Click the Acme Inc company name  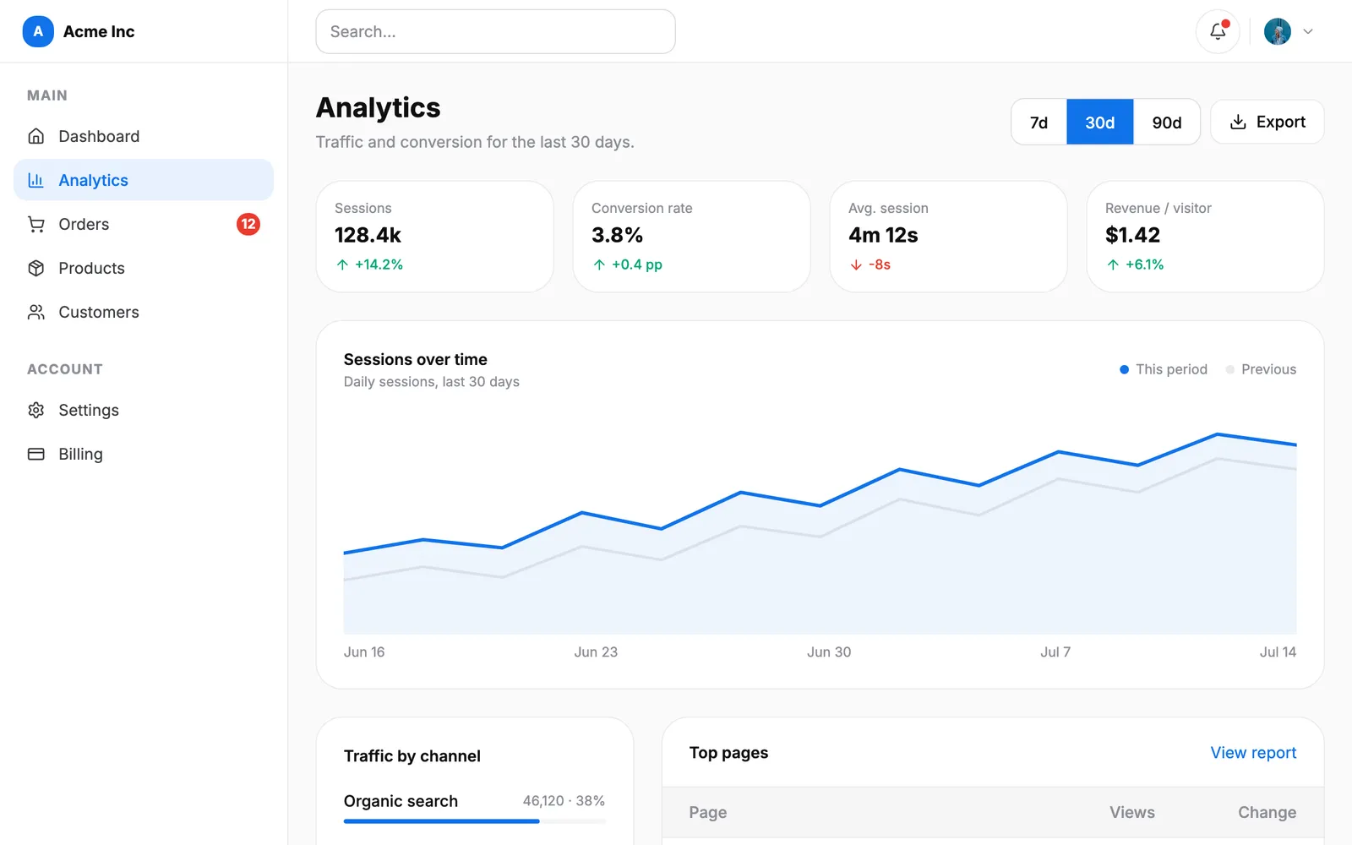pos(99,31)
